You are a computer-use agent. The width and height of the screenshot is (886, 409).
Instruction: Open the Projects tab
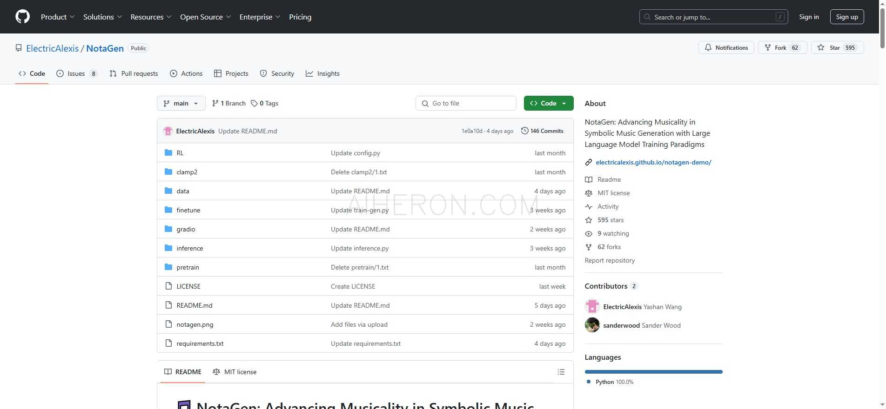(231, 73)
